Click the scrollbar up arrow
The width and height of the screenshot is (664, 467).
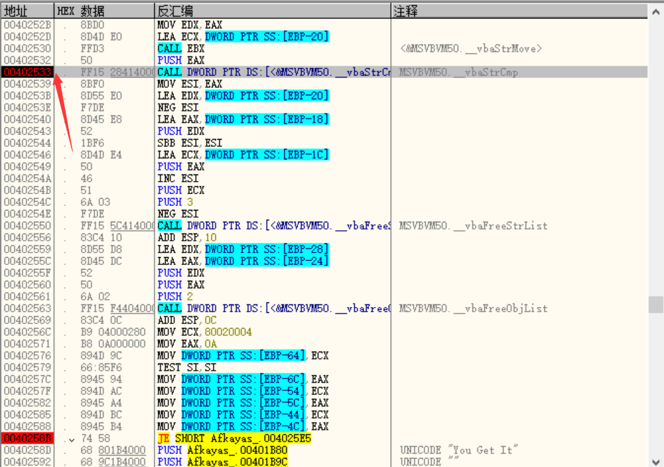click(655, 12)
